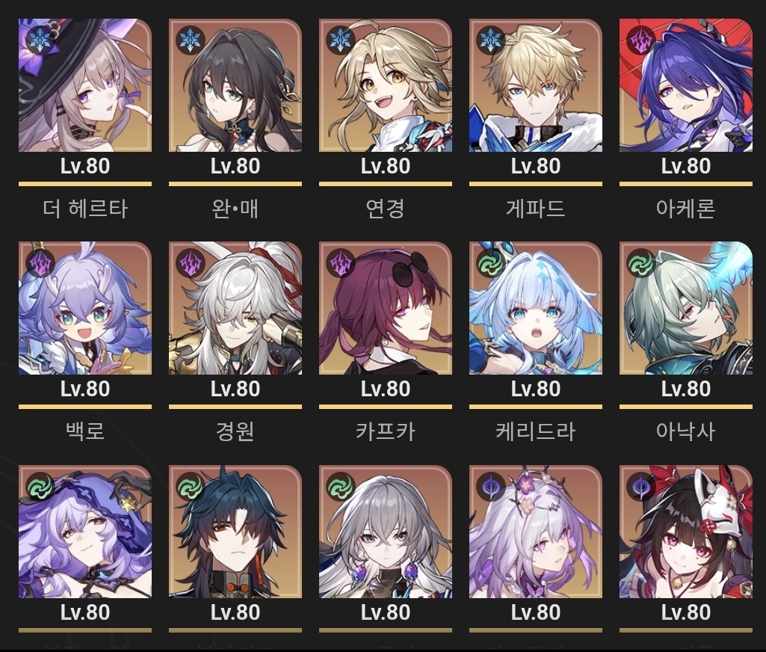Click the Wind element icon on Cerydra
The height and width of the screenshot is (652, 766).
490,263
